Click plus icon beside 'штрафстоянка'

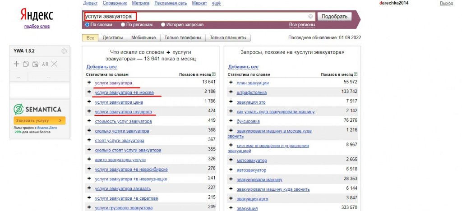[231, 92]
